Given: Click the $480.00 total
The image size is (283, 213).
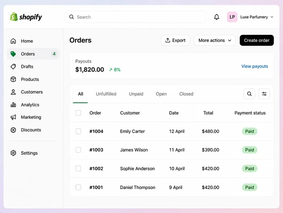Looking at the screenshot, I should (210, 131).
